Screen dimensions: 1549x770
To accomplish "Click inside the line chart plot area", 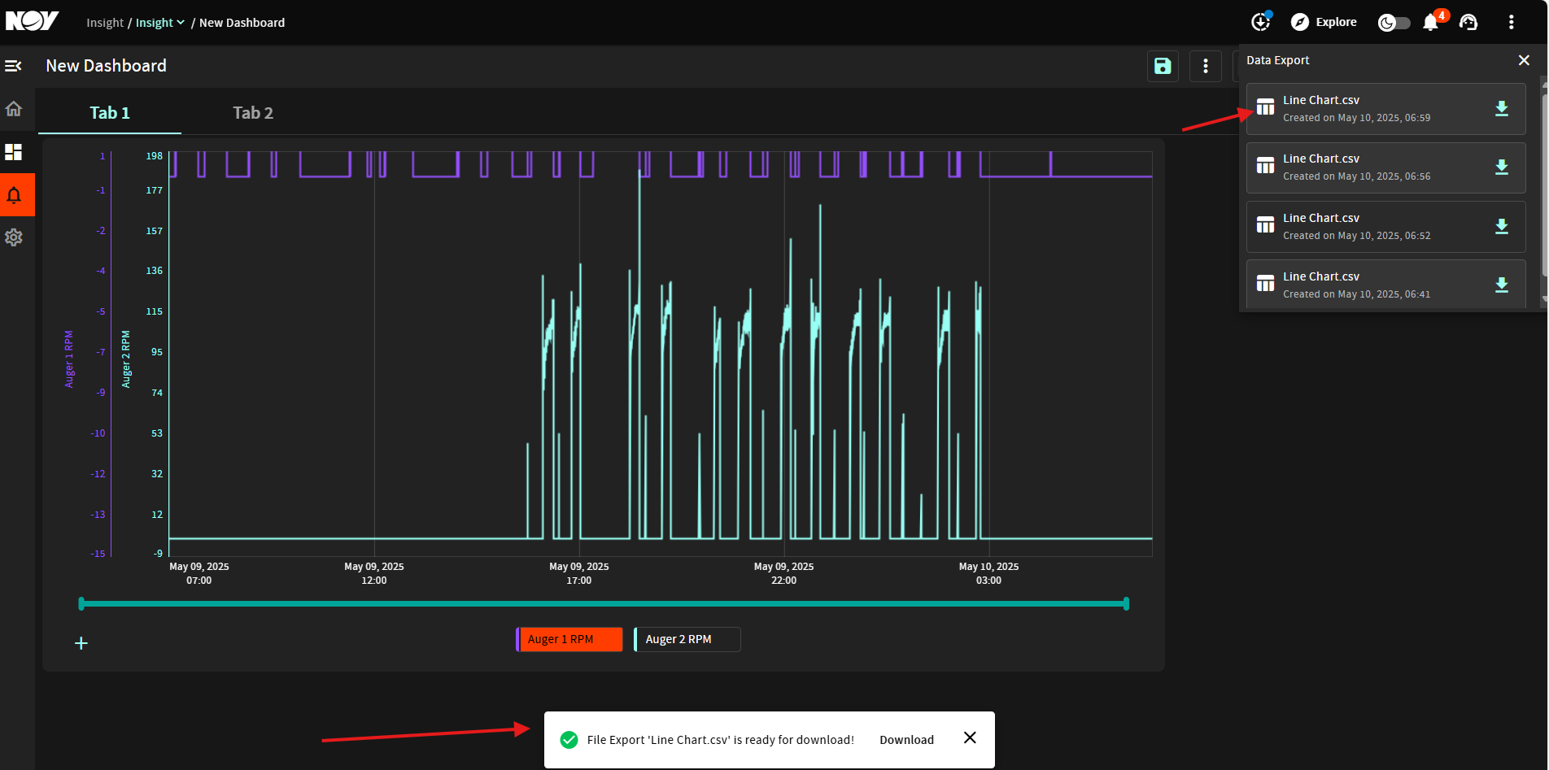I will [x=660, y=354].
